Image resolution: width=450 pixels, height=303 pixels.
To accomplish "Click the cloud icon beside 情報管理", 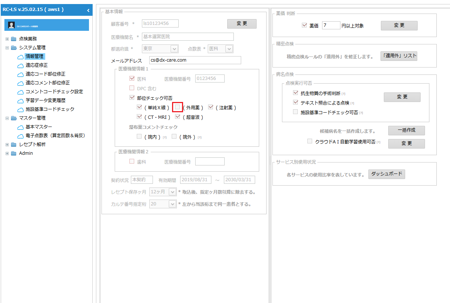I will click(x=20, y=56).
